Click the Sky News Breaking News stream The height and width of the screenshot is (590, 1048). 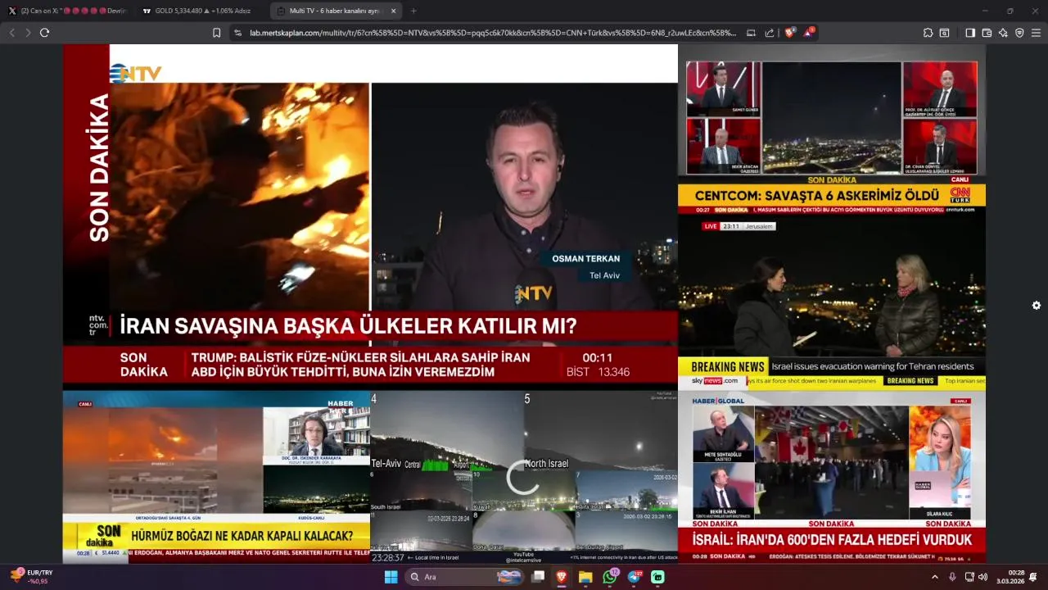coord(832,303)
